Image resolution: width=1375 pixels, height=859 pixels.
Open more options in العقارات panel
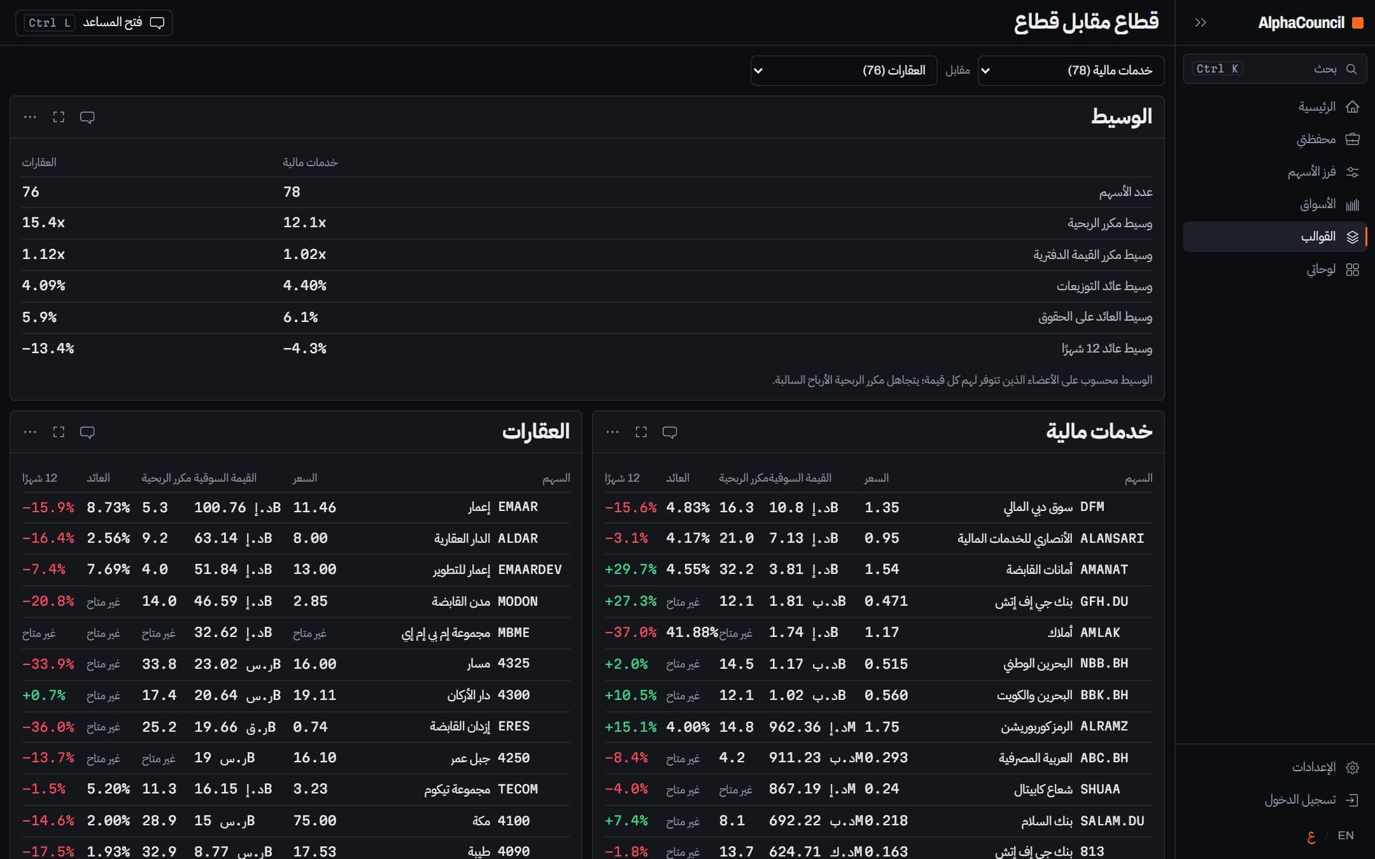(30, 432)
